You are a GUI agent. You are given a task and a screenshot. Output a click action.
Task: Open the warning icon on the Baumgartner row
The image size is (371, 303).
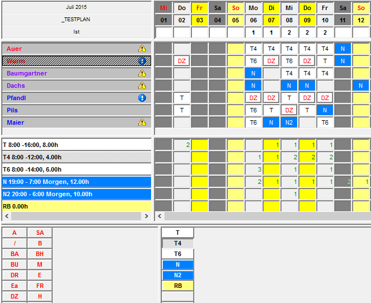142,74
